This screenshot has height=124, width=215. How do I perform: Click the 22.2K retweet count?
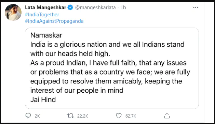[82, 116]
